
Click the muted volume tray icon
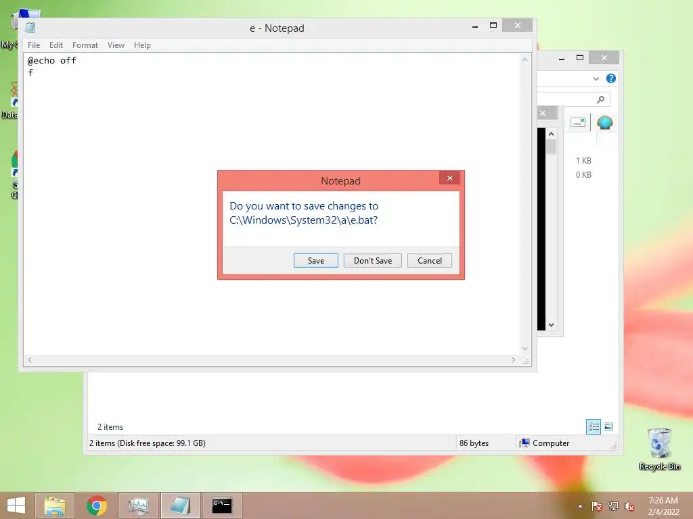(x=629, y=506)
